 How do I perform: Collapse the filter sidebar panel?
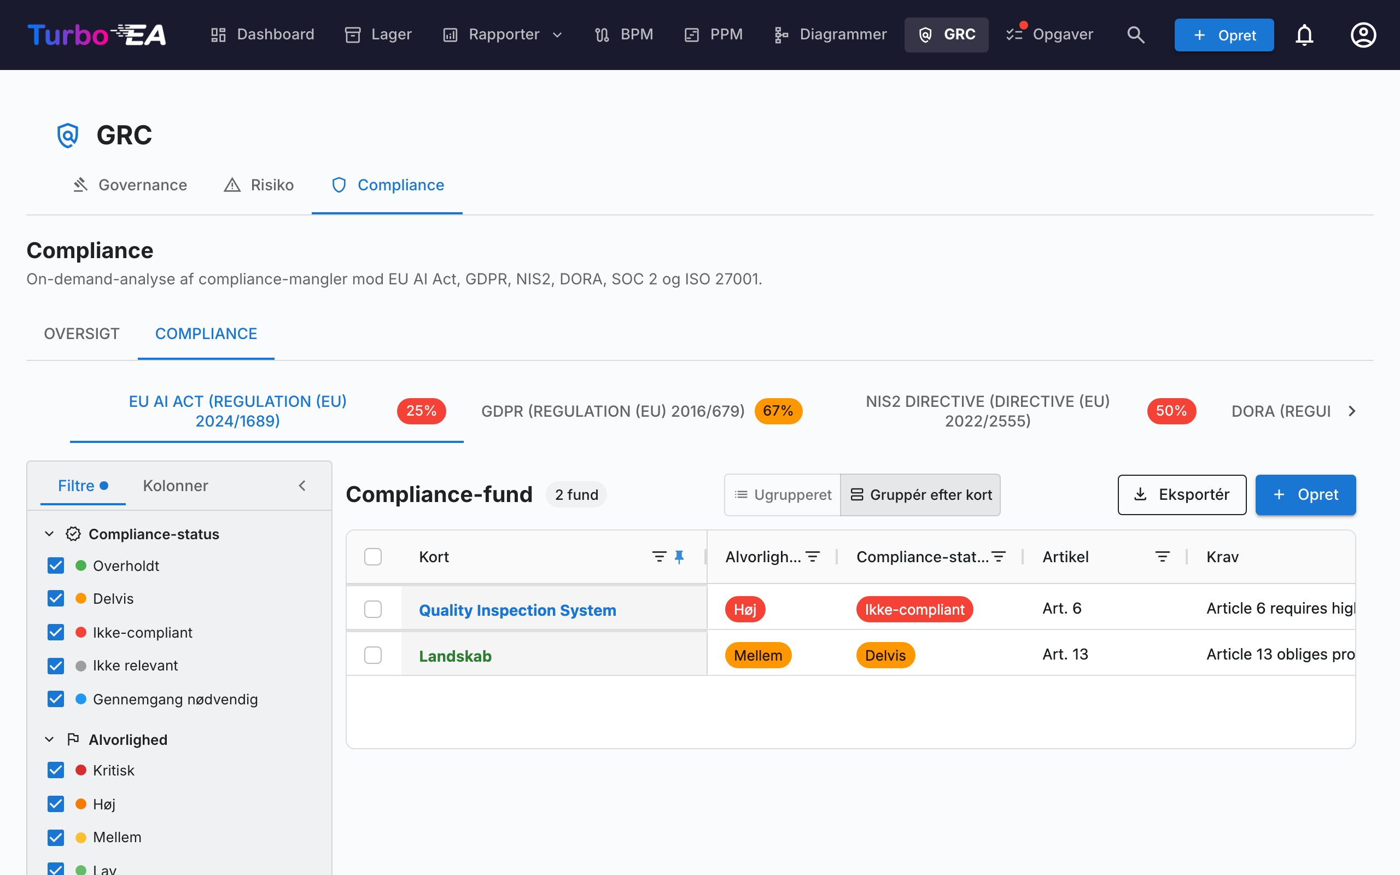(302, 486)
